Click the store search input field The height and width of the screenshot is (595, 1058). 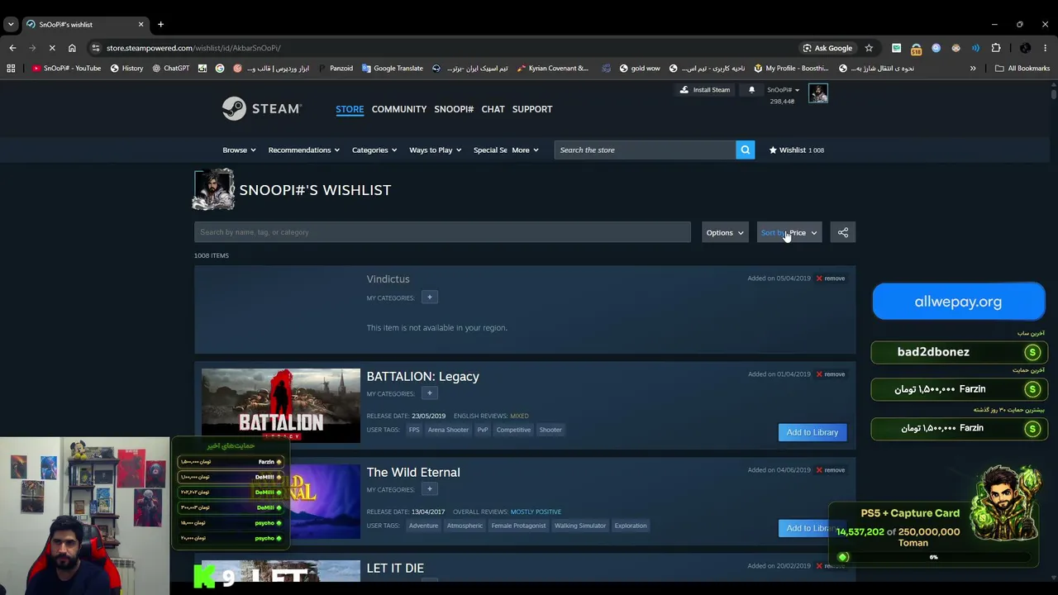click(x=645, y=150)
